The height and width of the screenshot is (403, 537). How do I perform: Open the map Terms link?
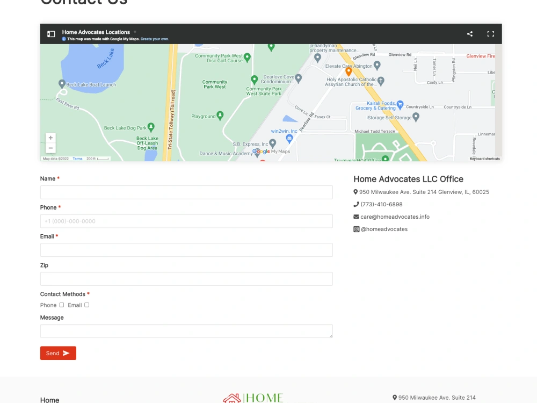click(77, 159)
